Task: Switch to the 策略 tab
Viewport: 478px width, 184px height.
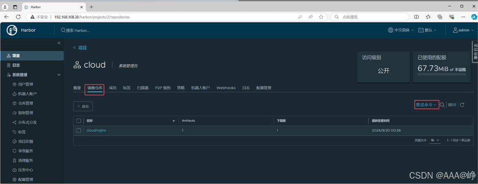Action: pos(181,88)
